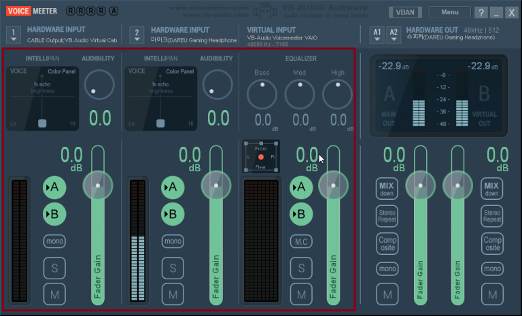Mute hardware input 2
This screenshot has width=522, height=316.
coord(173,294)
